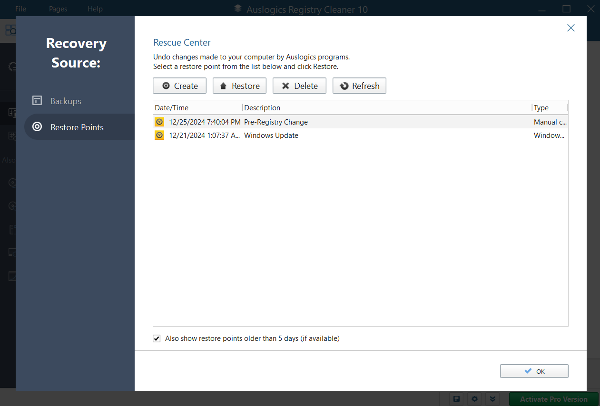
Task: Select the Restore Points section
Action: tap(79, 127)
